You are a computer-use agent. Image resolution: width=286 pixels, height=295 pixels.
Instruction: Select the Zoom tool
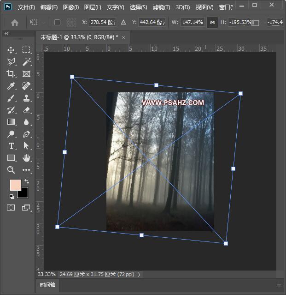coord(11,170)
